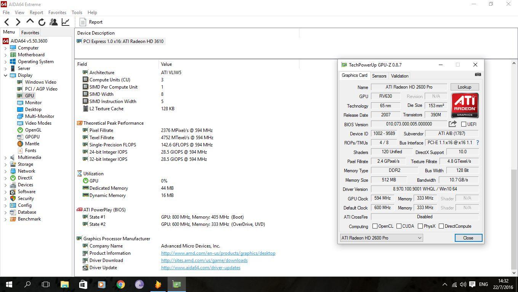
Task: Click the Back navigation arrow
Action: [7, 22]
